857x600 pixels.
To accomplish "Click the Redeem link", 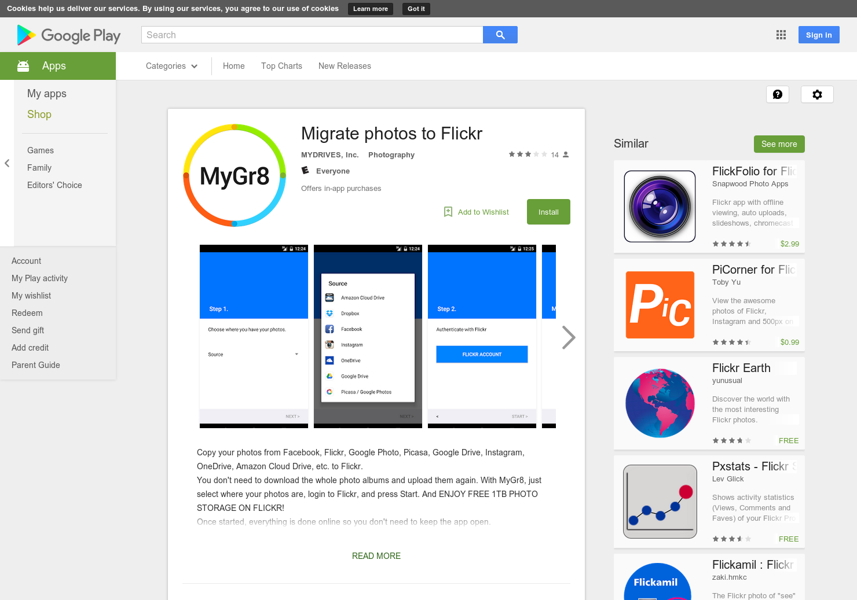I will coord(27,313).
